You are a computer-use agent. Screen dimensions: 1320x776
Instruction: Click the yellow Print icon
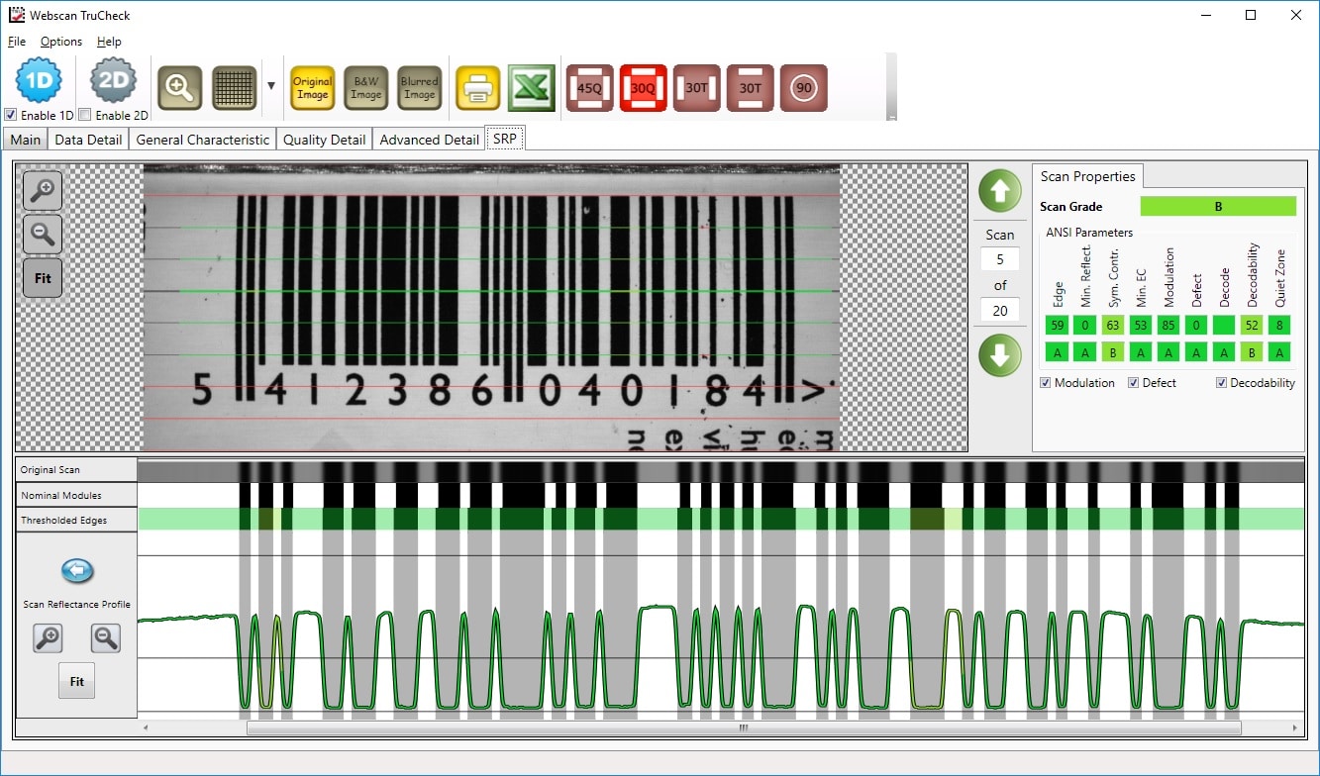click(478, 88)
